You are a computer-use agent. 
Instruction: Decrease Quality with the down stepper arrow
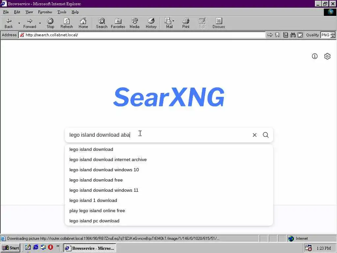tap(333, 36)
